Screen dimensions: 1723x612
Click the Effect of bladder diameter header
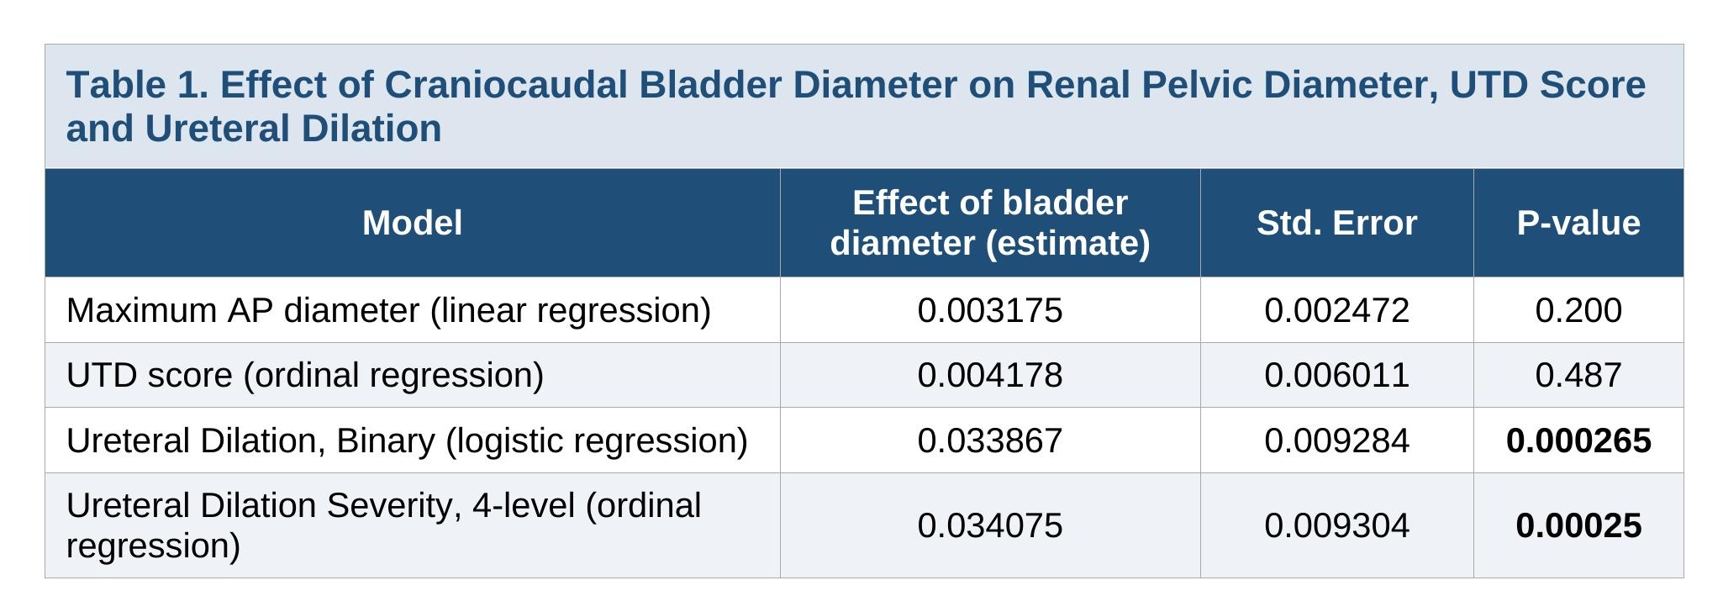990,223
